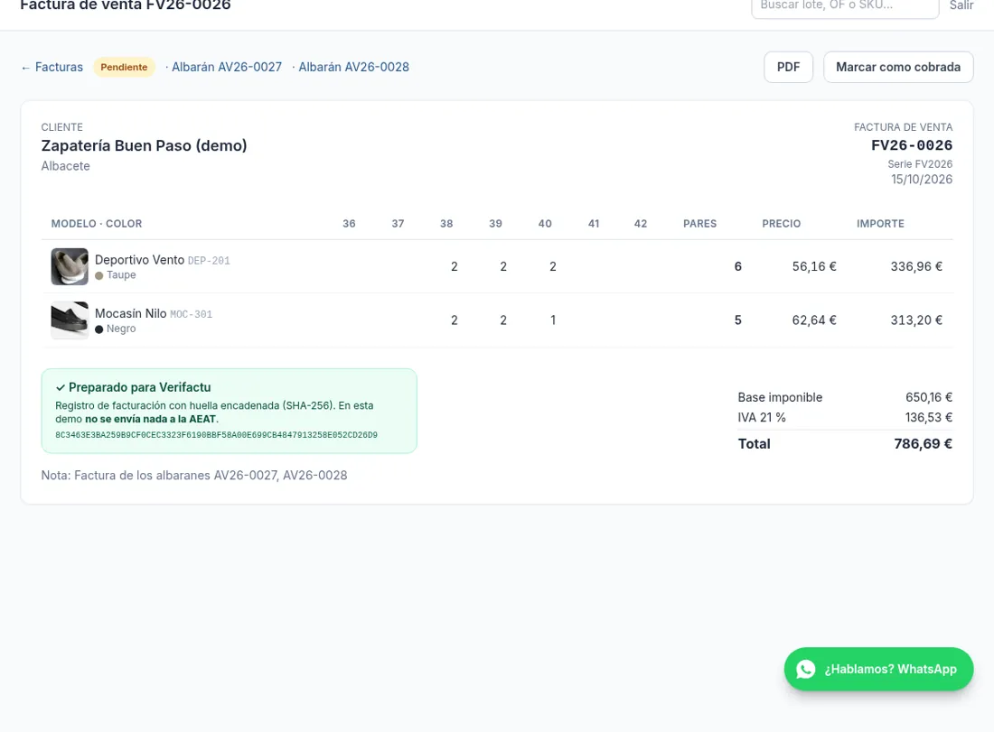
Task: Click the Total amount 786,69 €
Action: [x=923, y=444]
